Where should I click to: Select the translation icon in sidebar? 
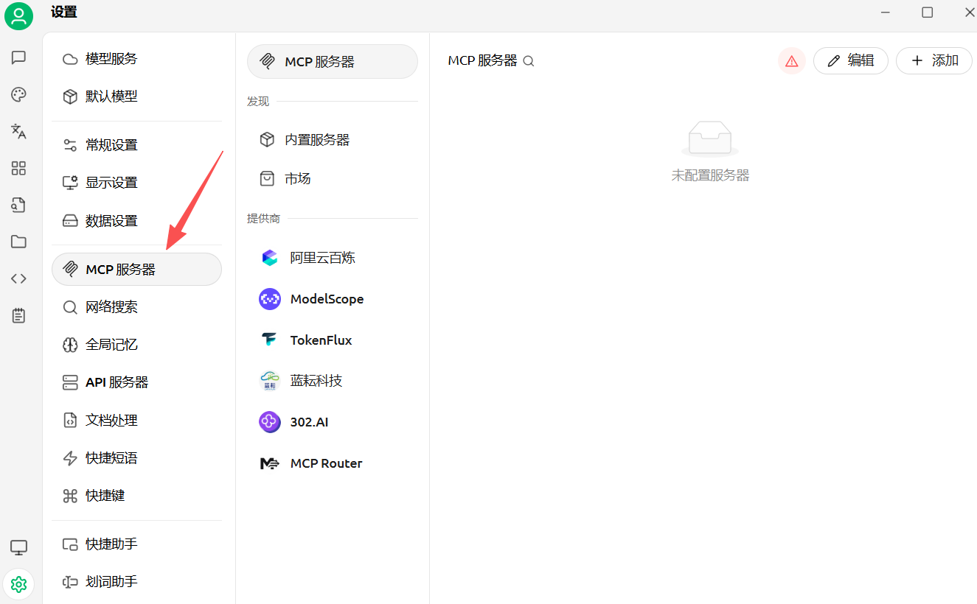18,131
